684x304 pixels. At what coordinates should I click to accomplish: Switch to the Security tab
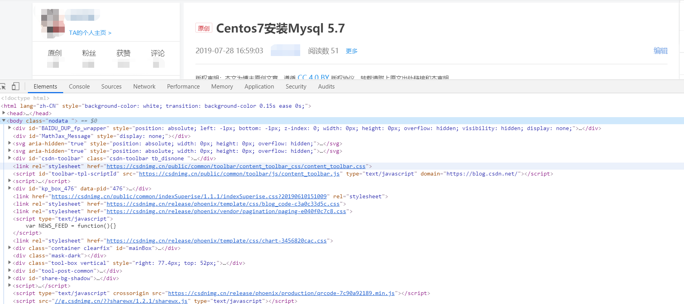pyautogui.click(x=296, y=87)
